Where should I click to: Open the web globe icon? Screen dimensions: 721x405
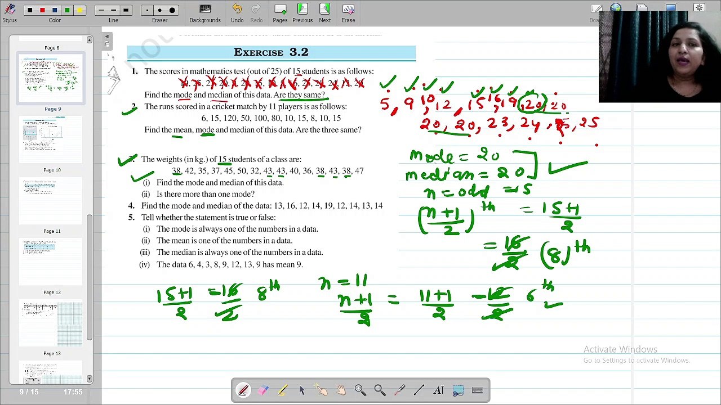[616, 8]
